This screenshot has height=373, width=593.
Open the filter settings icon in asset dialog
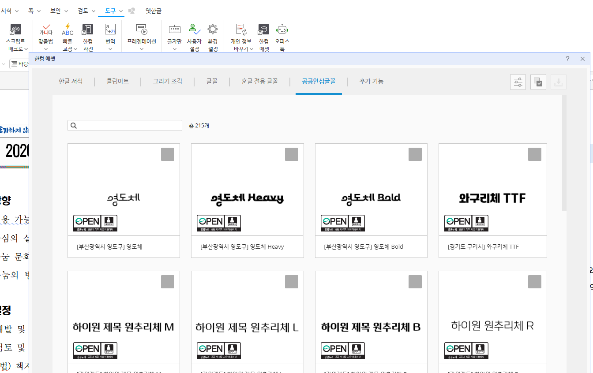[518, 82]
